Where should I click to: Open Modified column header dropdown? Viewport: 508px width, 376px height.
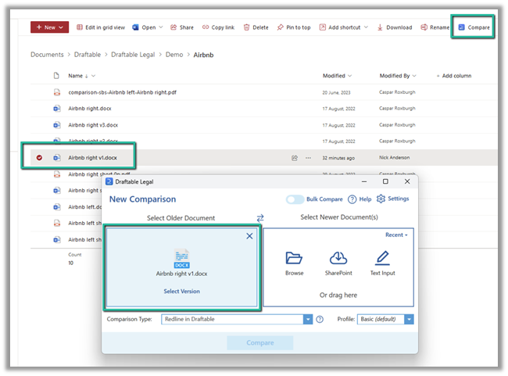coord(337,76)
